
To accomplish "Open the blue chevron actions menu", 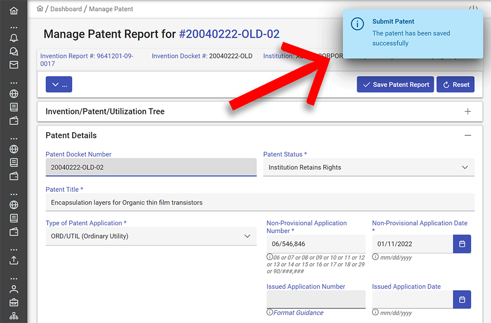I will 59,84.
